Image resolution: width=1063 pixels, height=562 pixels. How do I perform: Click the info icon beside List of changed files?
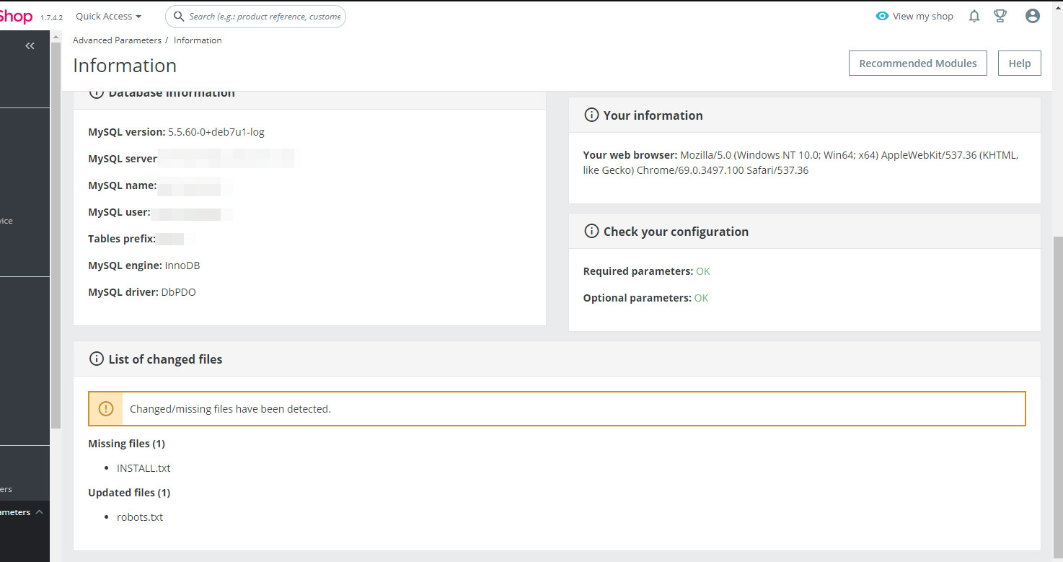click(x=96, y=359)
